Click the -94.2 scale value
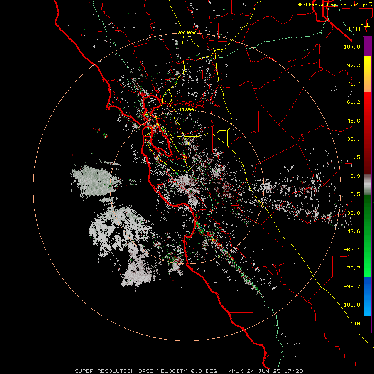The width and height of the screenshot is (374, 374). [352, 286]
